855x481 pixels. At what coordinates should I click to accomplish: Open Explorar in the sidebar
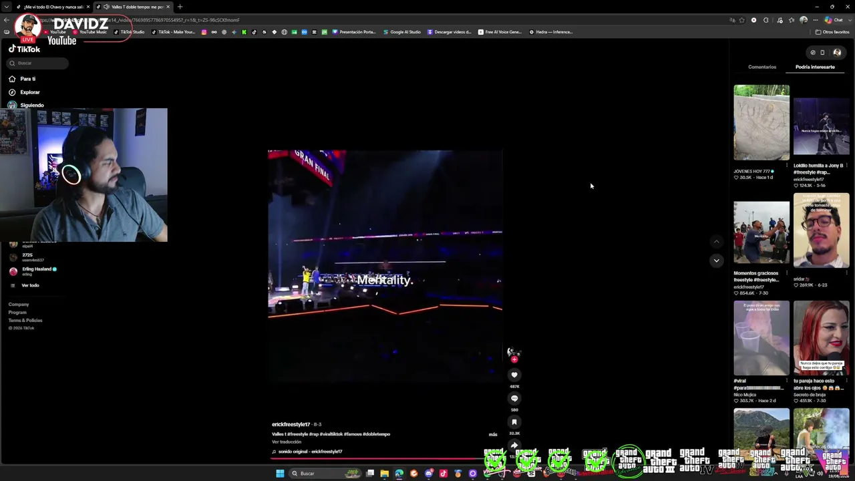coord(30,92)
